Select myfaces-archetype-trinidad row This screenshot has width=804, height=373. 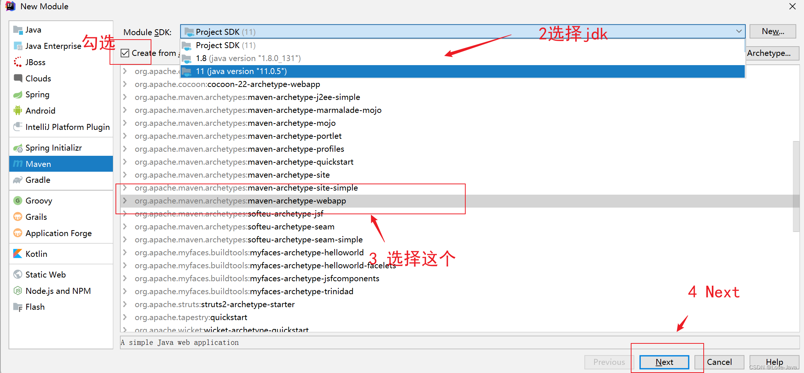tap(459, 291)
